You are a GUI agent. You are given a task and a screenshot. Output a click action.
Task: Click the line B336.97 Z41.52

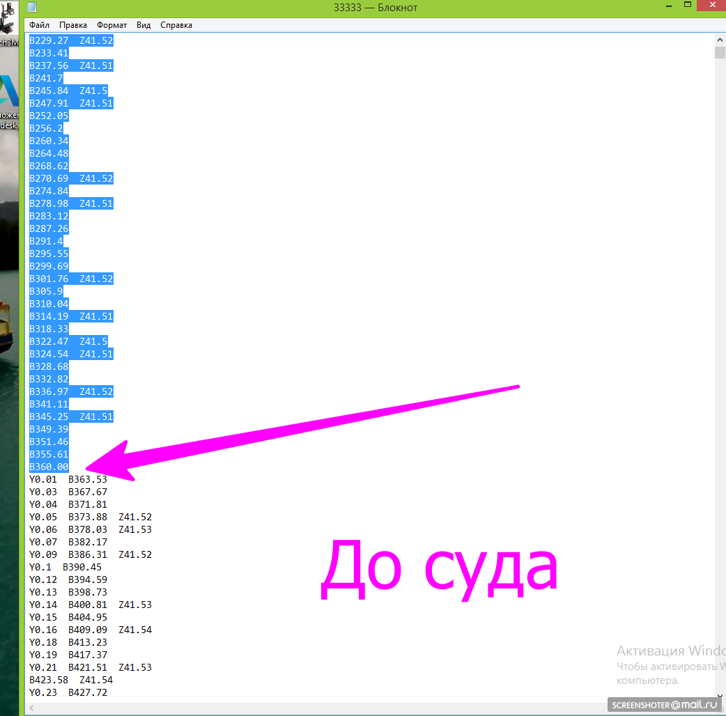[x=71, y=391]
